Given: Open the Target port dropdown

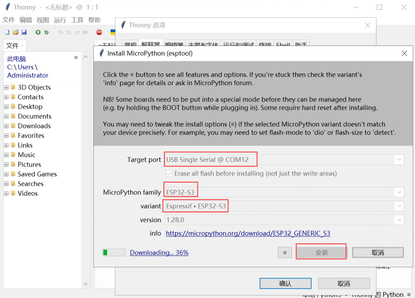Looking at the screenshot, I should 399,160.
